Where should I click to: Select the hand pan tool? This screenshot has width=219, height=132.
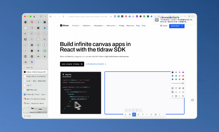coord(130,115)
